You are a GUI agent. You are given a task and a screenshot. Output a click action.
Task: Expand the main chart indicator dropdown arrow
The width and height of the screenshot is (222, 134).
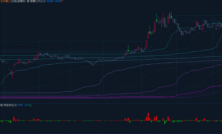click(28, 1)
